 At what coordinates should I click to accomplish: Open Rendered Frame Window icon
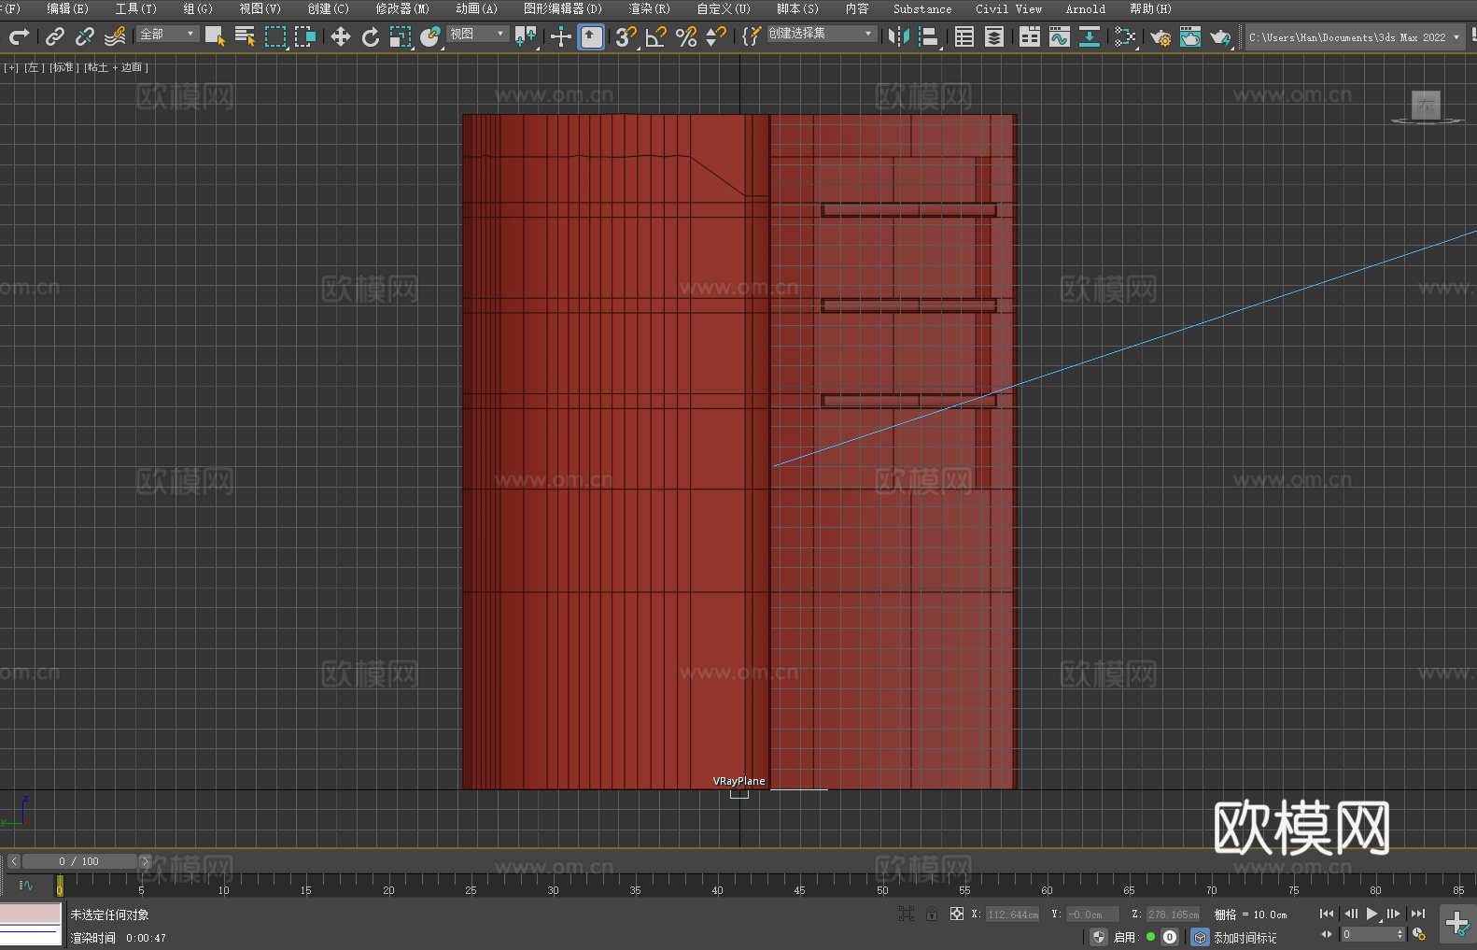point(1190,36)
